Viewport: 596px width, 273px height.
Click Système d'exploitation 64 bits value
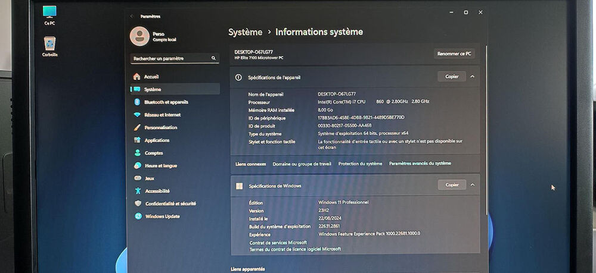(x=363, y=133)
